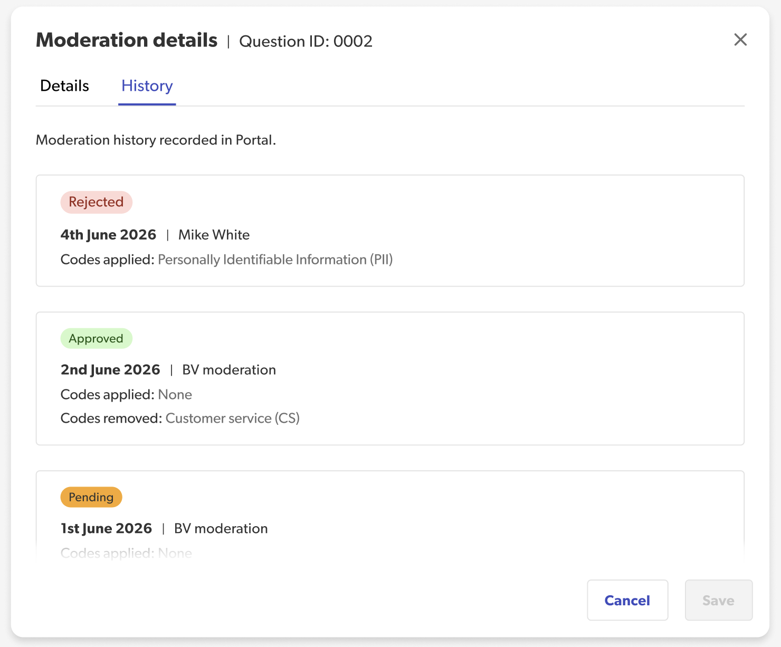Click the Cancel button
The height and width of the screenshot is (647, 781).
[627, 601]
